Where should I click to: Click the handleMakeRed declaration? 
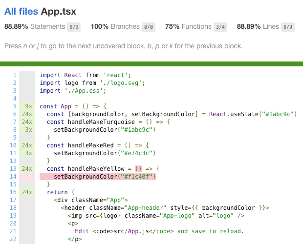coord(98,145)
